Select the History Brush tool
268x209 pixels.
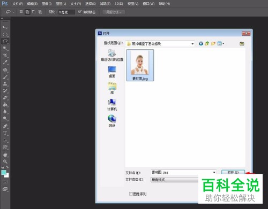(5, 91)
